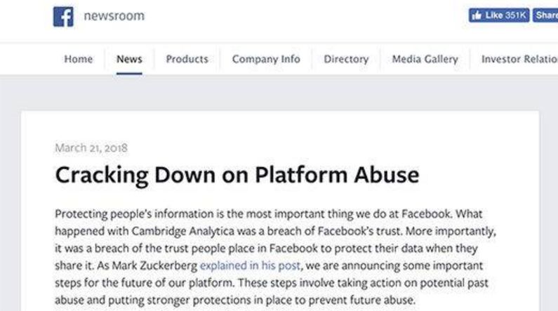The width and height of the screenshot is (558, 311).
Task: Click the thumbs-up icon in Like button
Action: coord(478,15)
